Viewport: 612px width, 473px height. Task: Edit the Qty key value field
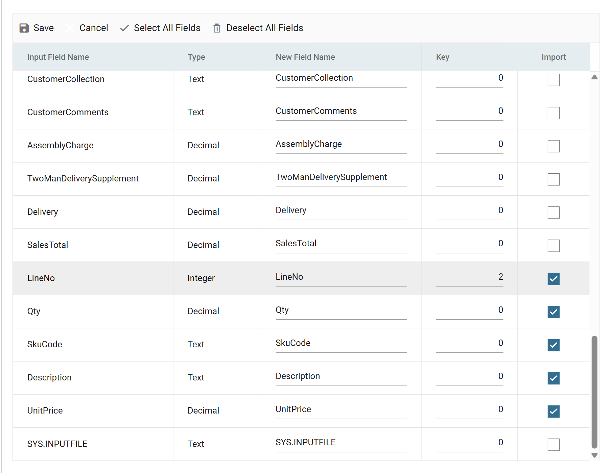(469, 311)
